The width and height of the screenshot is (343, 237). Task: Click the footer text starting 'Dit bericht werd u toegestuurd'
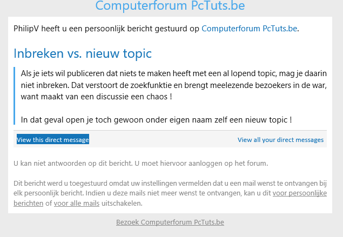(170, 183)
